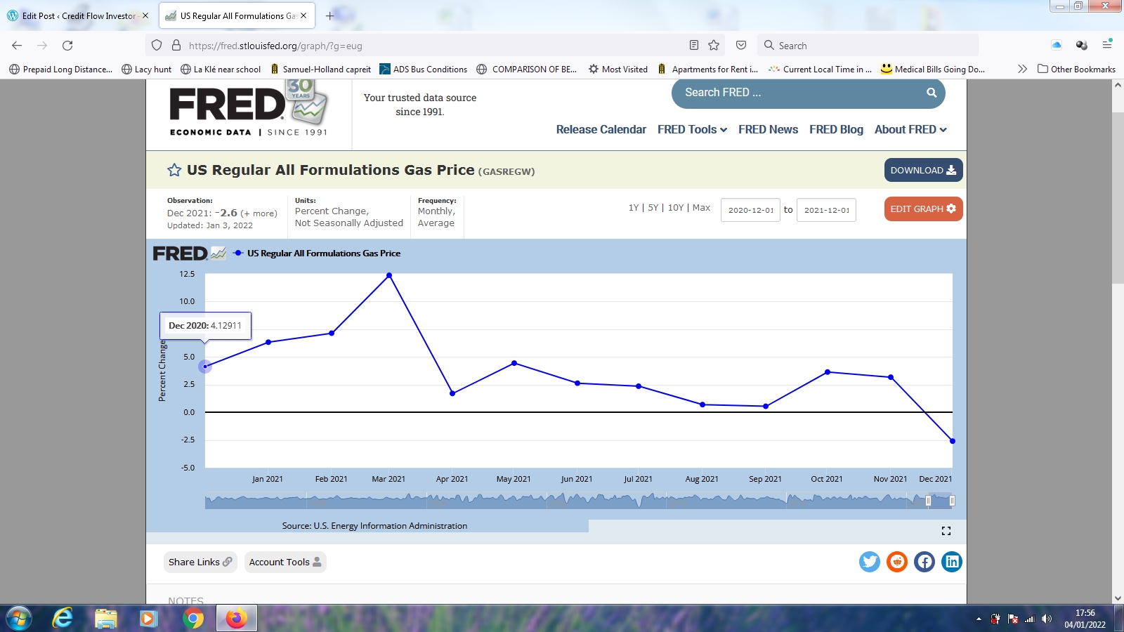
Task: Share the graph on Facebook
Action: [924, 562]
